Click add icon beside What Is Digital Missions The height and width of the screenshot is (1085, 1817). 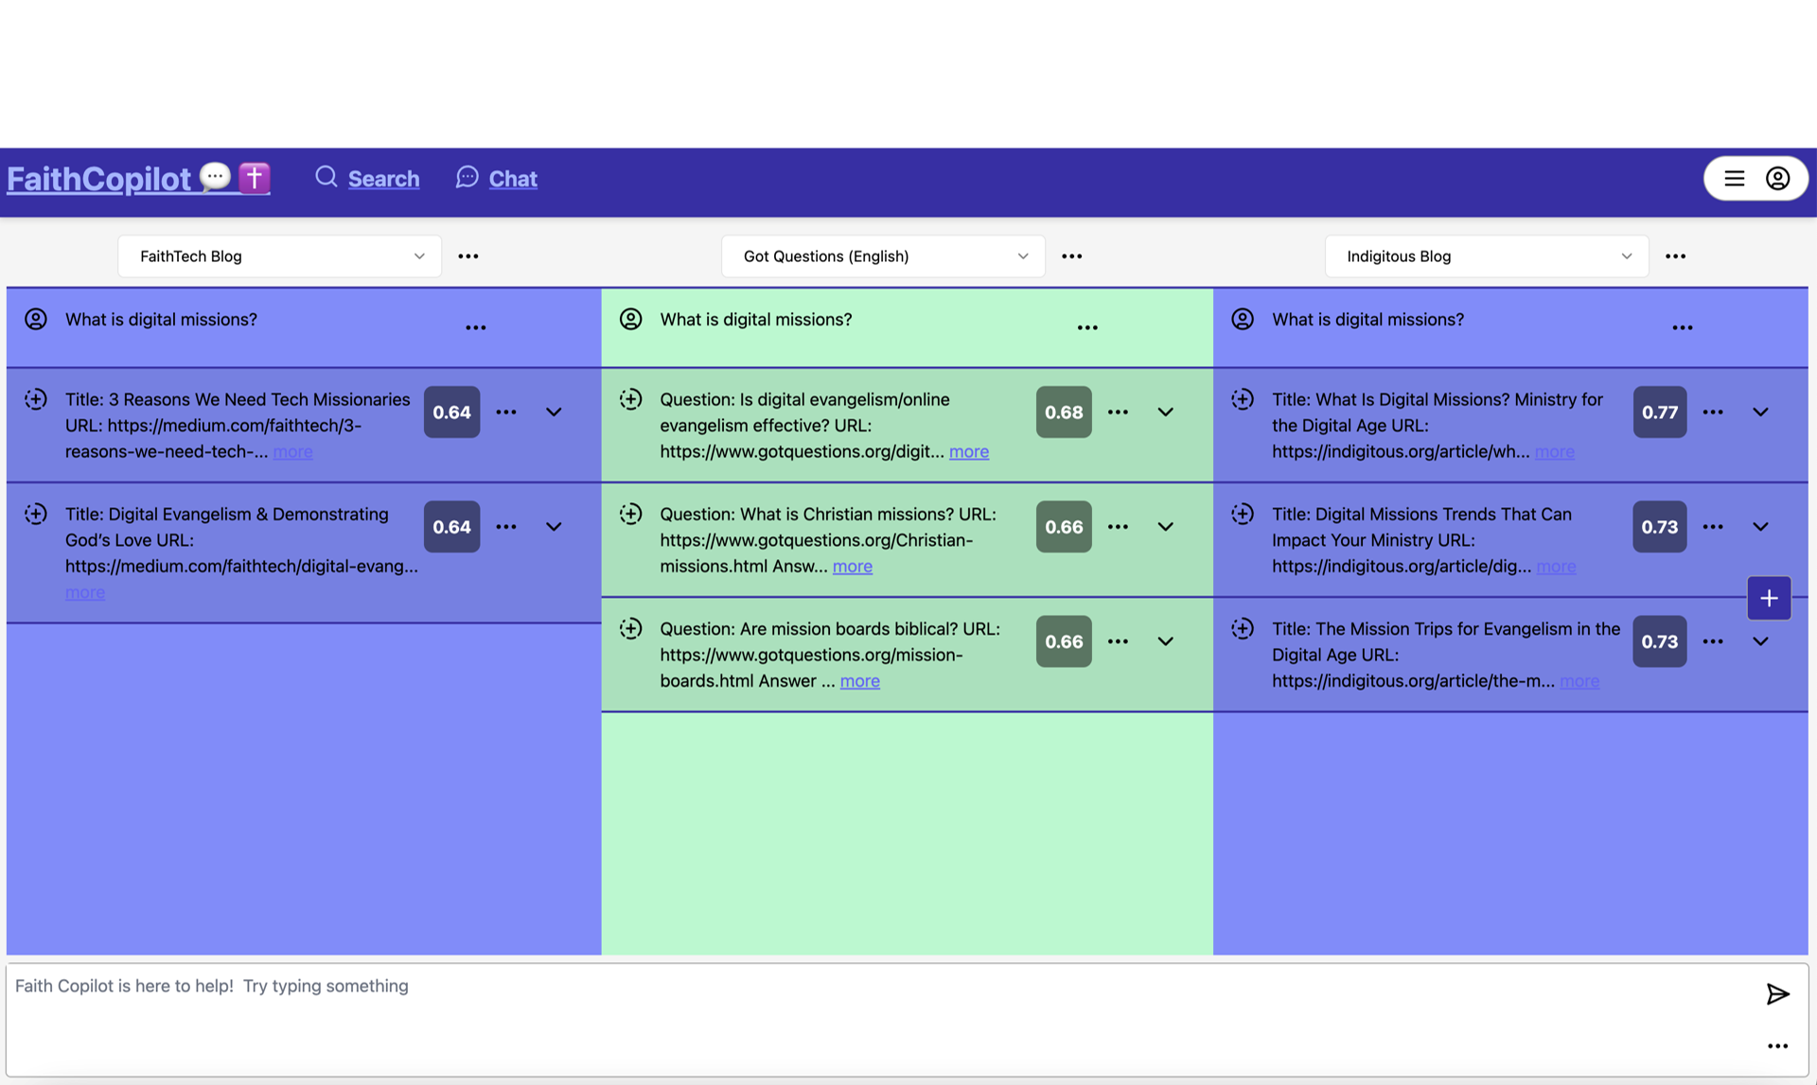(x=1242, y=399)
